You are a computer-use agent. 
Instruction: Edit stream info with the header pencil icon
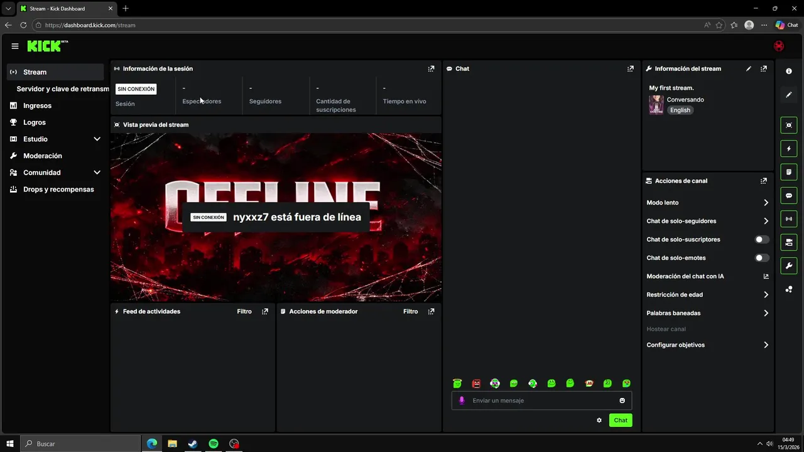tap(749, 68)
